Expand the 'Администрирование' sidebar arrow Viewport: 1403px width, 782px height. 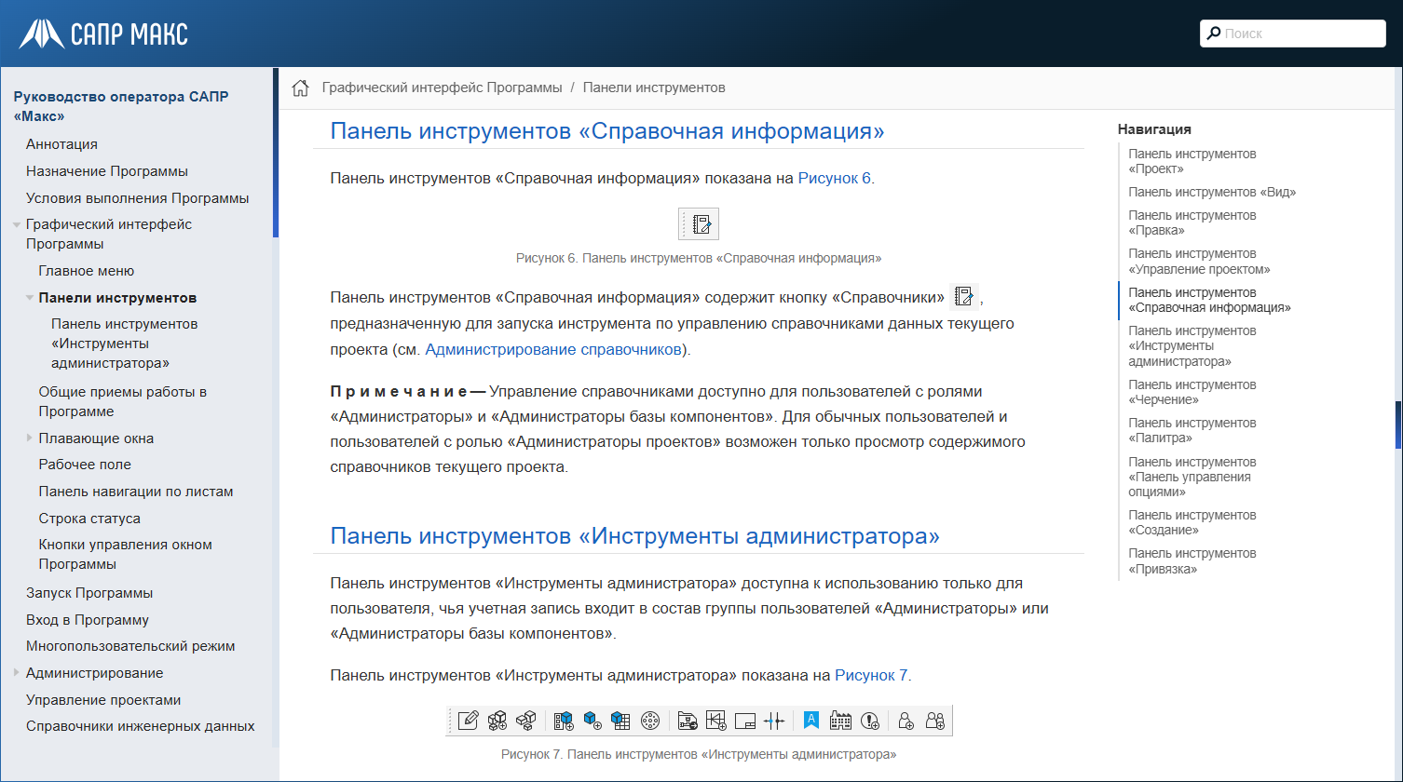17,673
